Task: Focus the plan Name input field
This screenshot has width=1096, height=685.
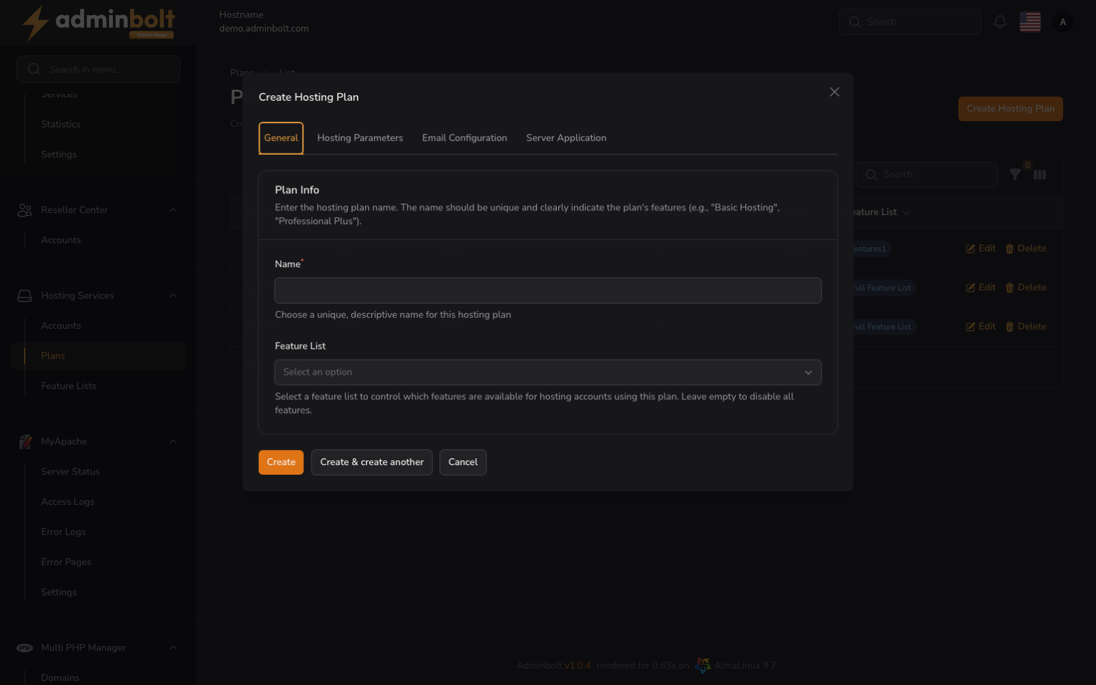Action: click(547, 290)
